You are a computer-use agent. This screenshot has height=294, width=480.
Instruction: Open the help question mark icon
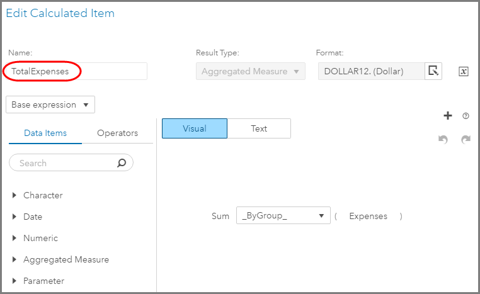[x=466, y=116]
